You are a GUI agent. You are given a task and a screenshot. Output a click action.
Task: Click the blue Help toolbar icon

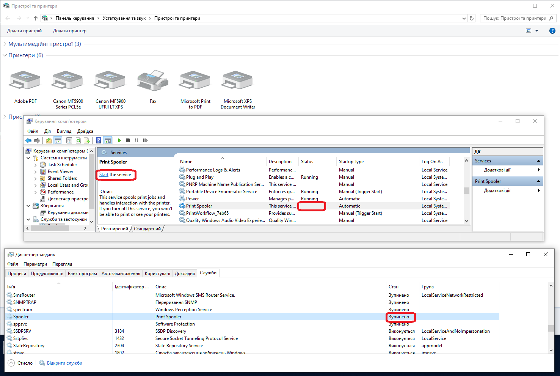coord(98,140)
